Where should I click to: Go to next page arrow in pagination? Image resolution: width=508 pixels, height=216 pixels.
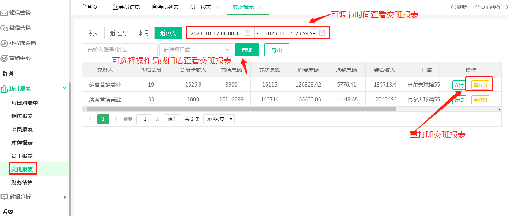(x=116, y=119)
